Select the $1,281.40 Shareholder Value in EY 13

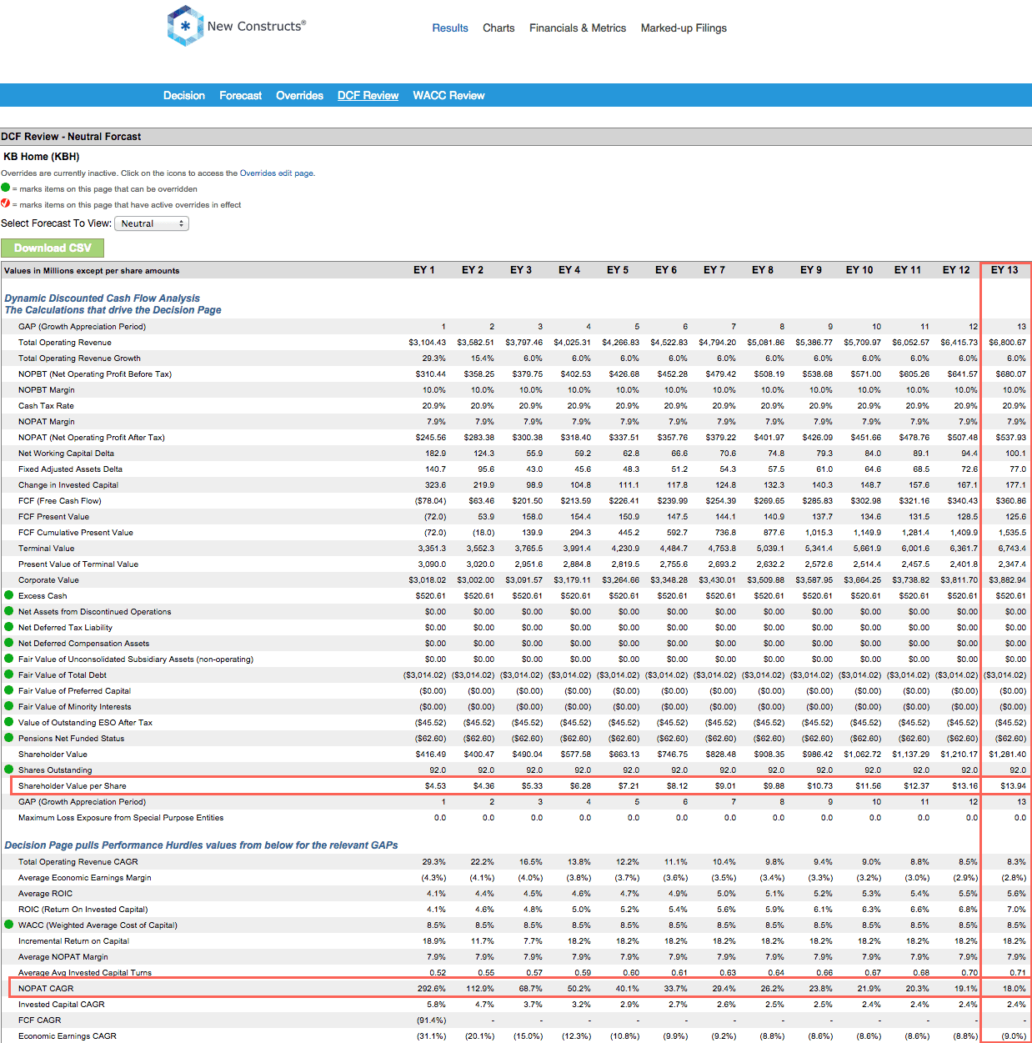(1008, 755)
